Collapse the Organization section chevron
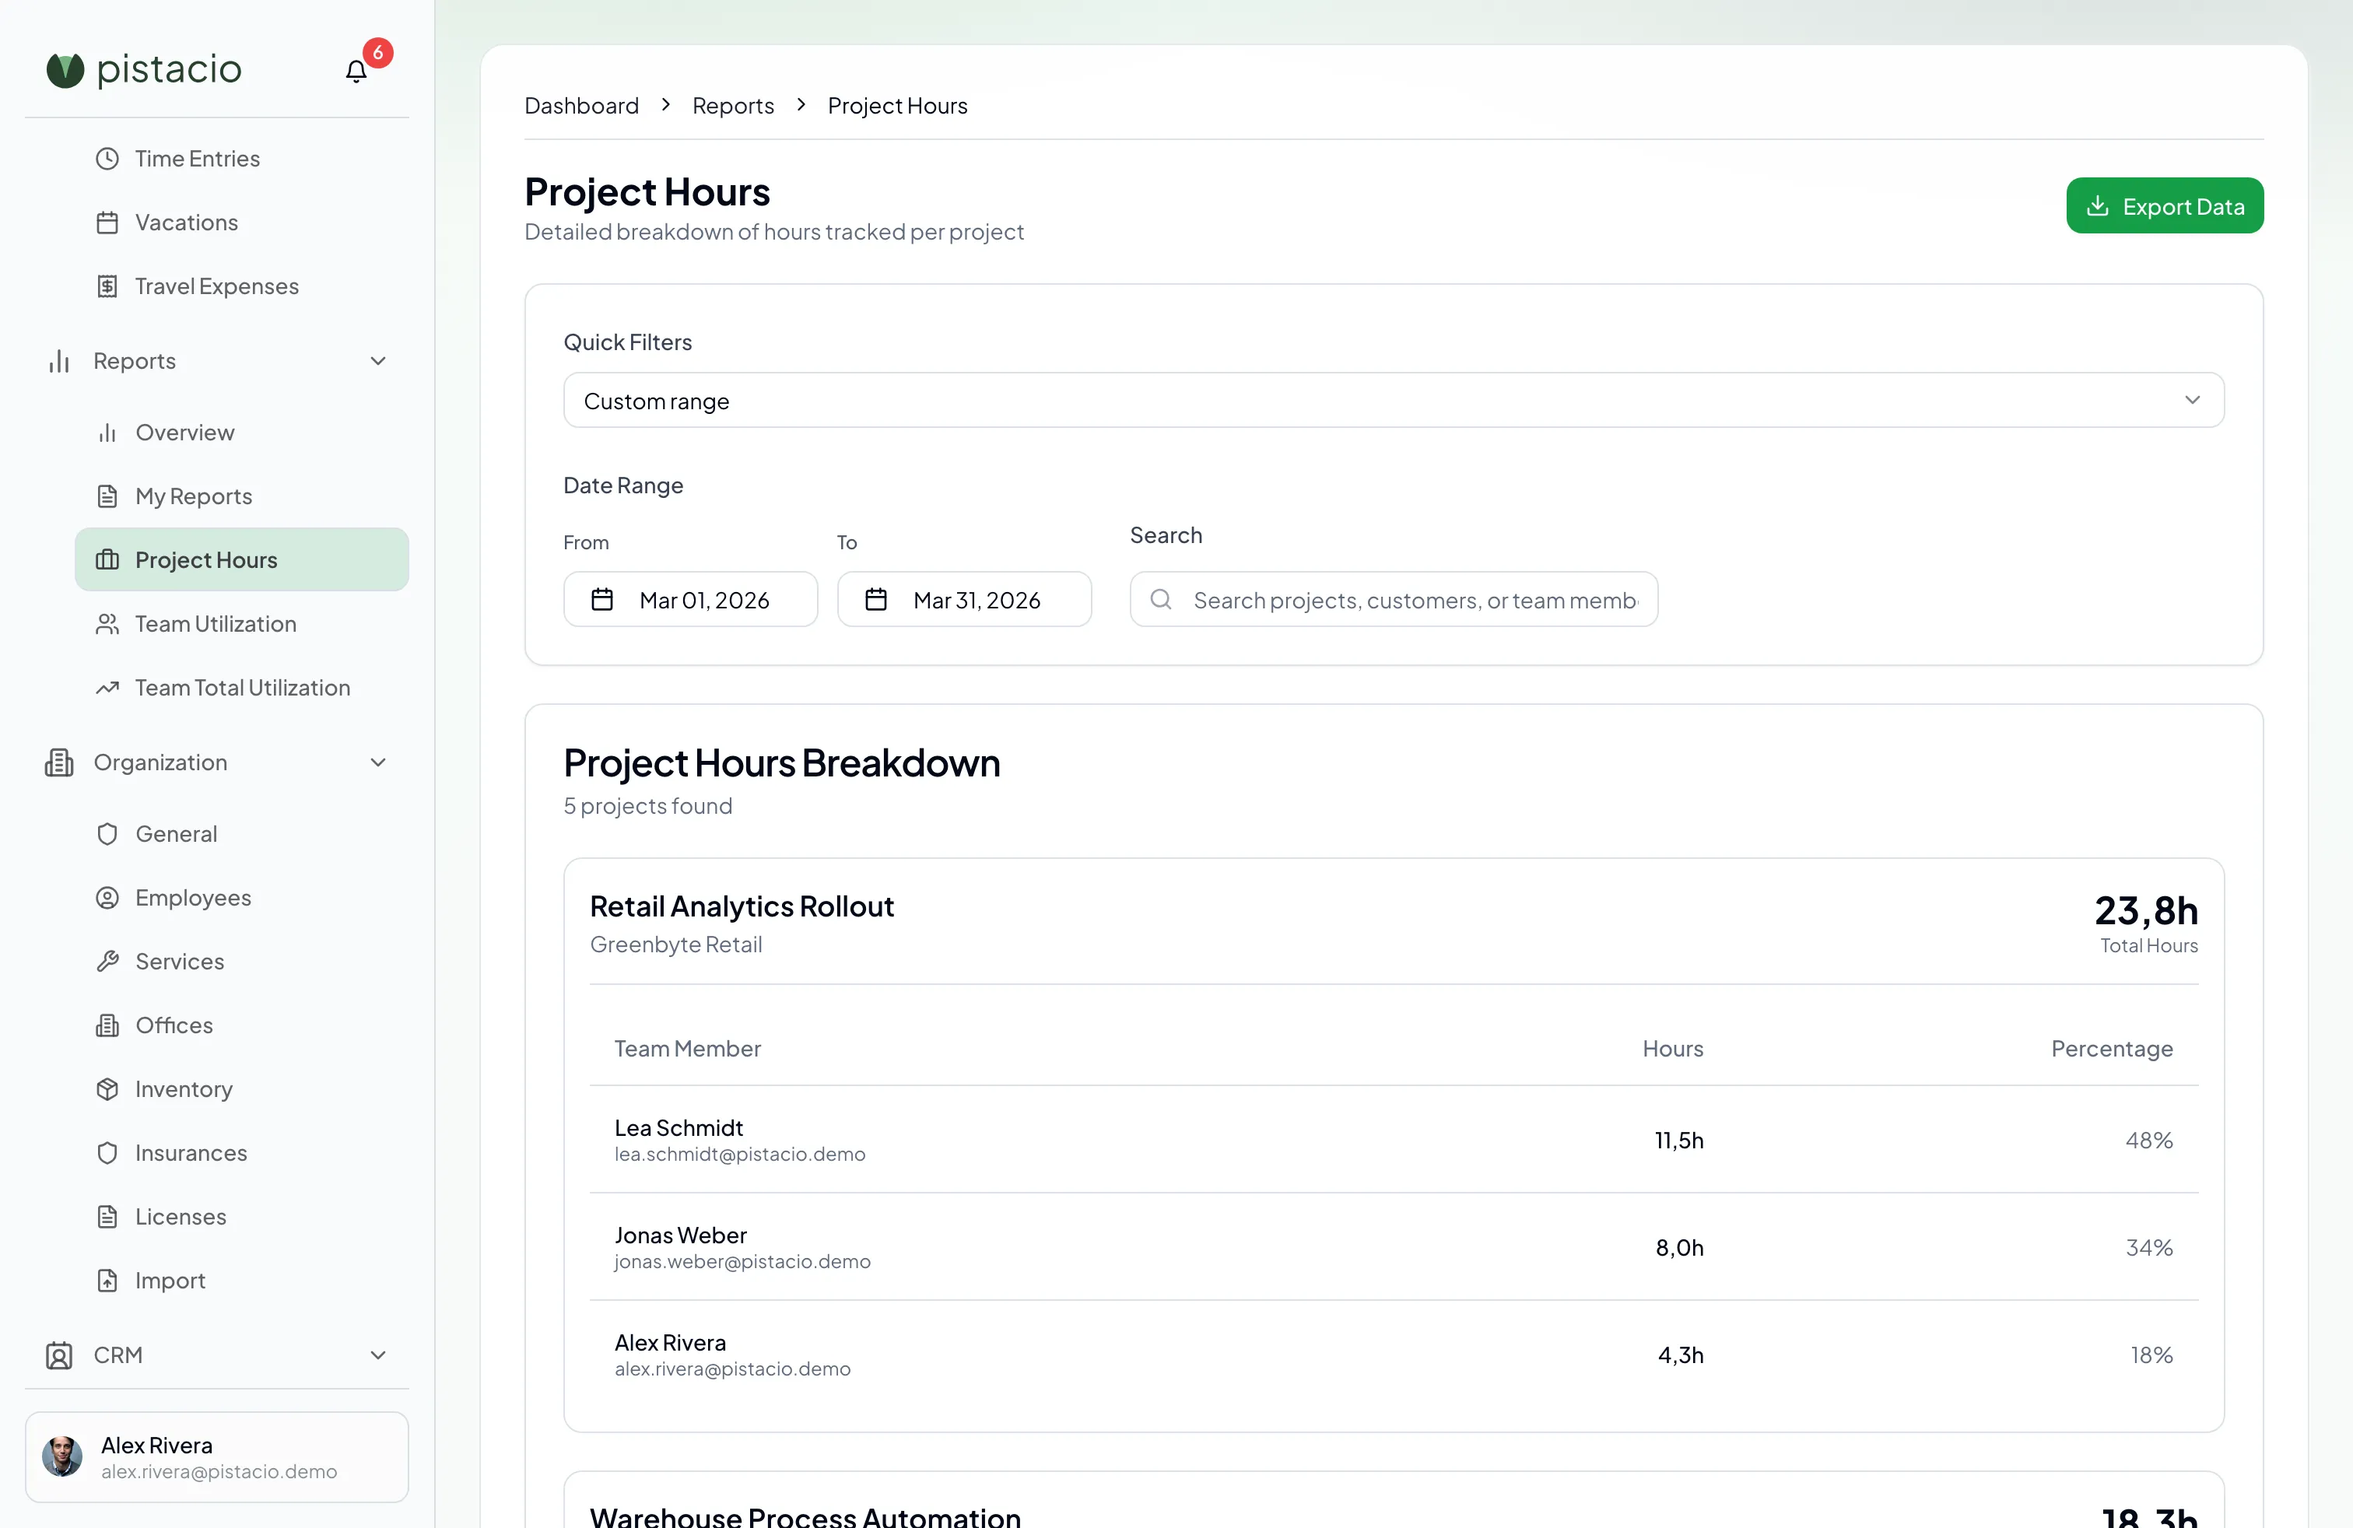The image size is (2353, 1528). (x=377, y=762)
